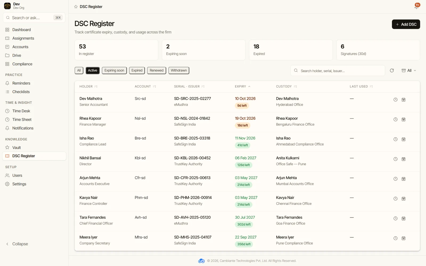Image resolution: width=426 pixels, height=266 pixels.
Task: Open the notifications bell in top bar
Action: 416,7
